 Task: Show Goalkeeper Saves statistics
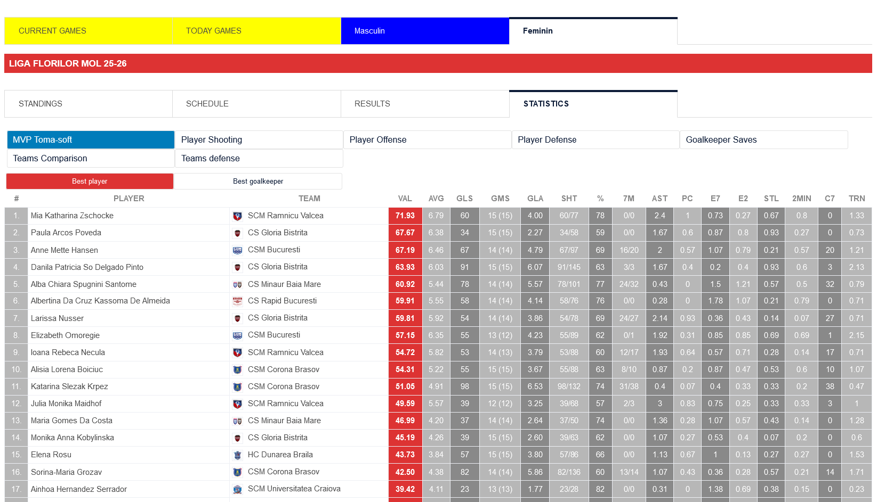tap(763, 140)
